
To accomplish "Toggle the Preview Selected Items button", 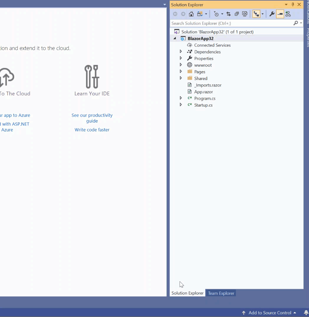I will 280,14.
